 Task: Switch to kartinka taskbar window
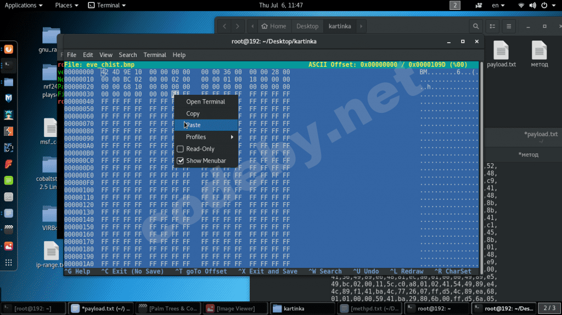point(303,308)
